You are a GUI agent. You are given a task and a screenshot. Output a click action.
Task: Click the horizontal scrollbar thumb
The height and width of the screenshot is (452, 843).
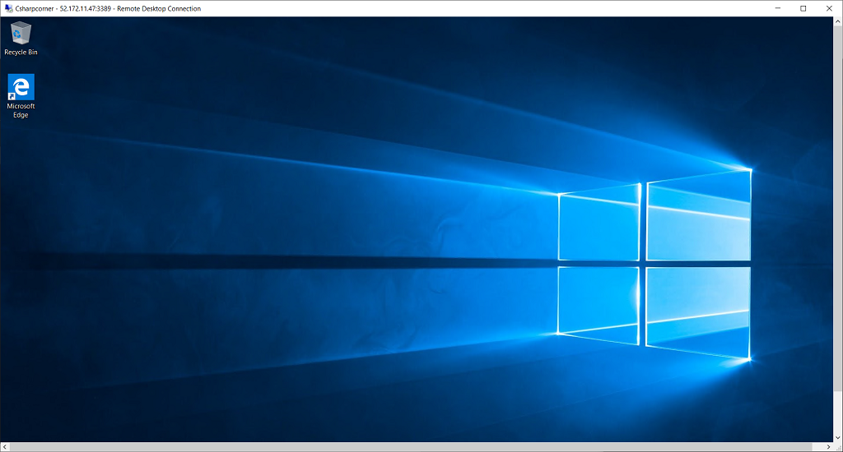coord(411,446)
